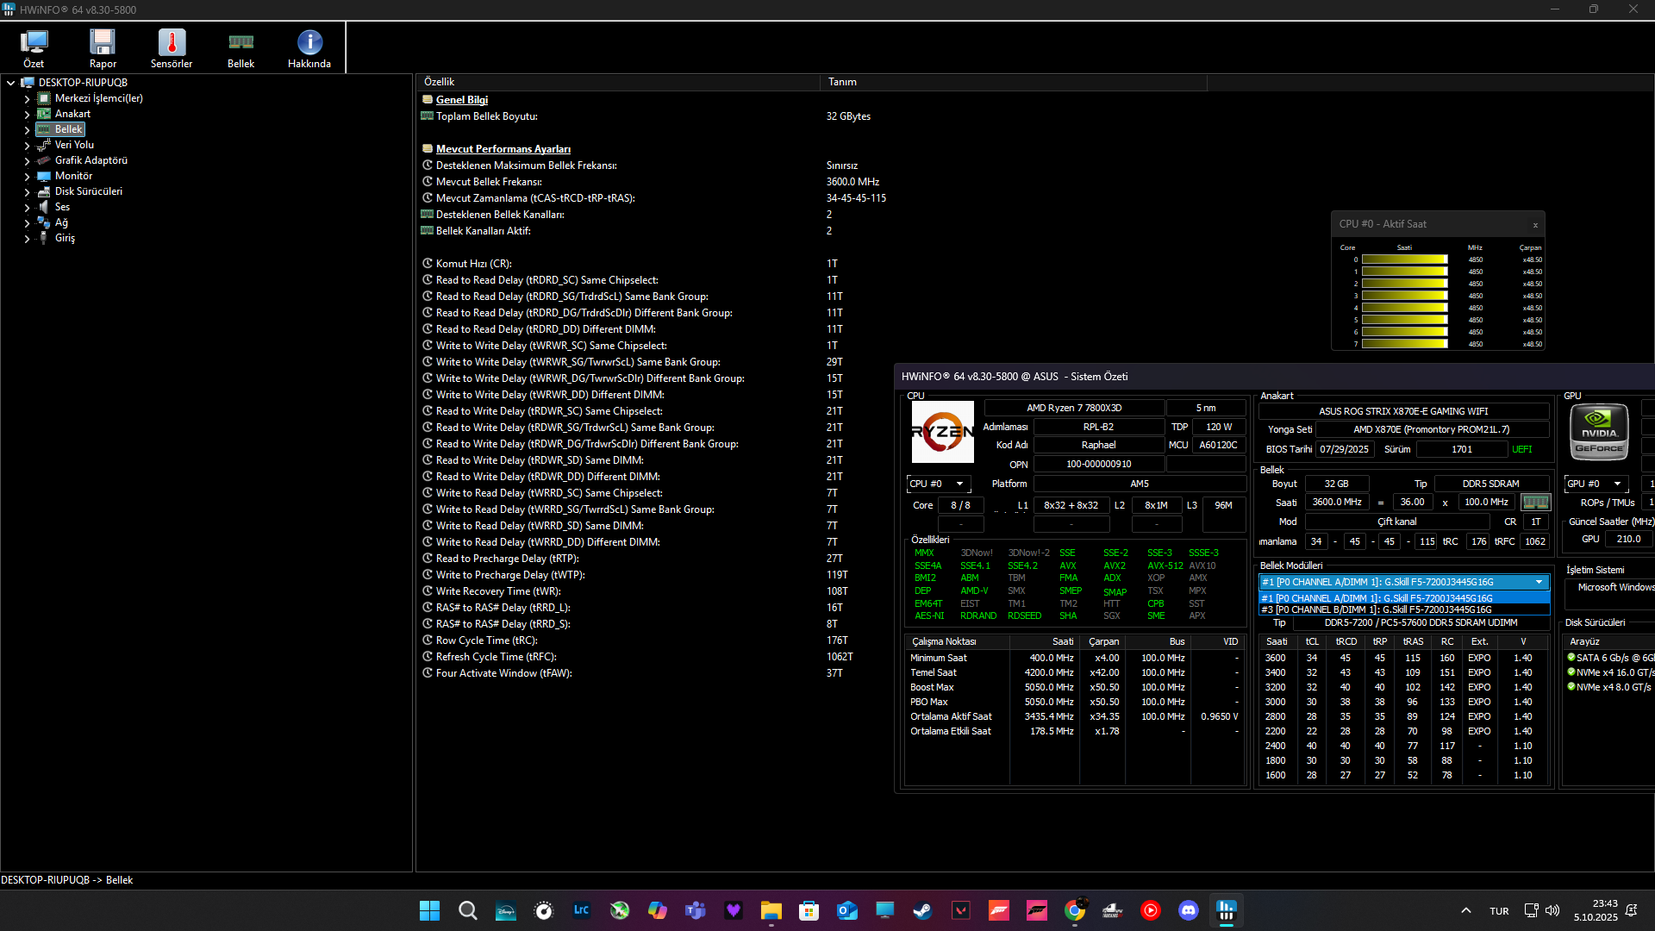This screenshot has width=1655, height=931.
Task: Open taskbar Search
Action: 467,910
